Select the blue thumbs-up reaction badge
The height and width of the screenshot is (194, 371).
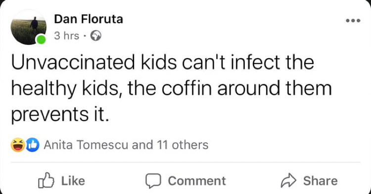click(x=33, y=145)
